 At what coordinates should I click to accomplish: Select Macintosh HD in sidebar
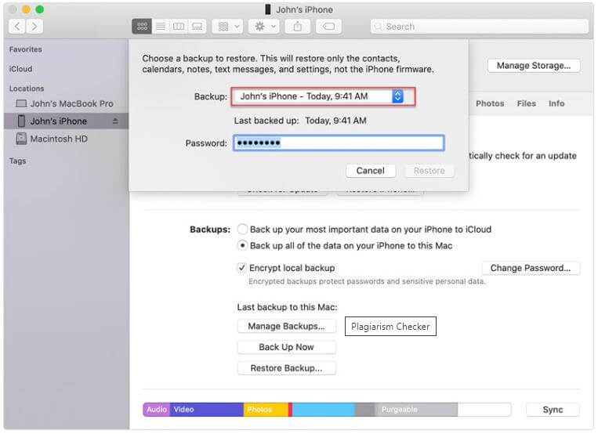(59, 139)
